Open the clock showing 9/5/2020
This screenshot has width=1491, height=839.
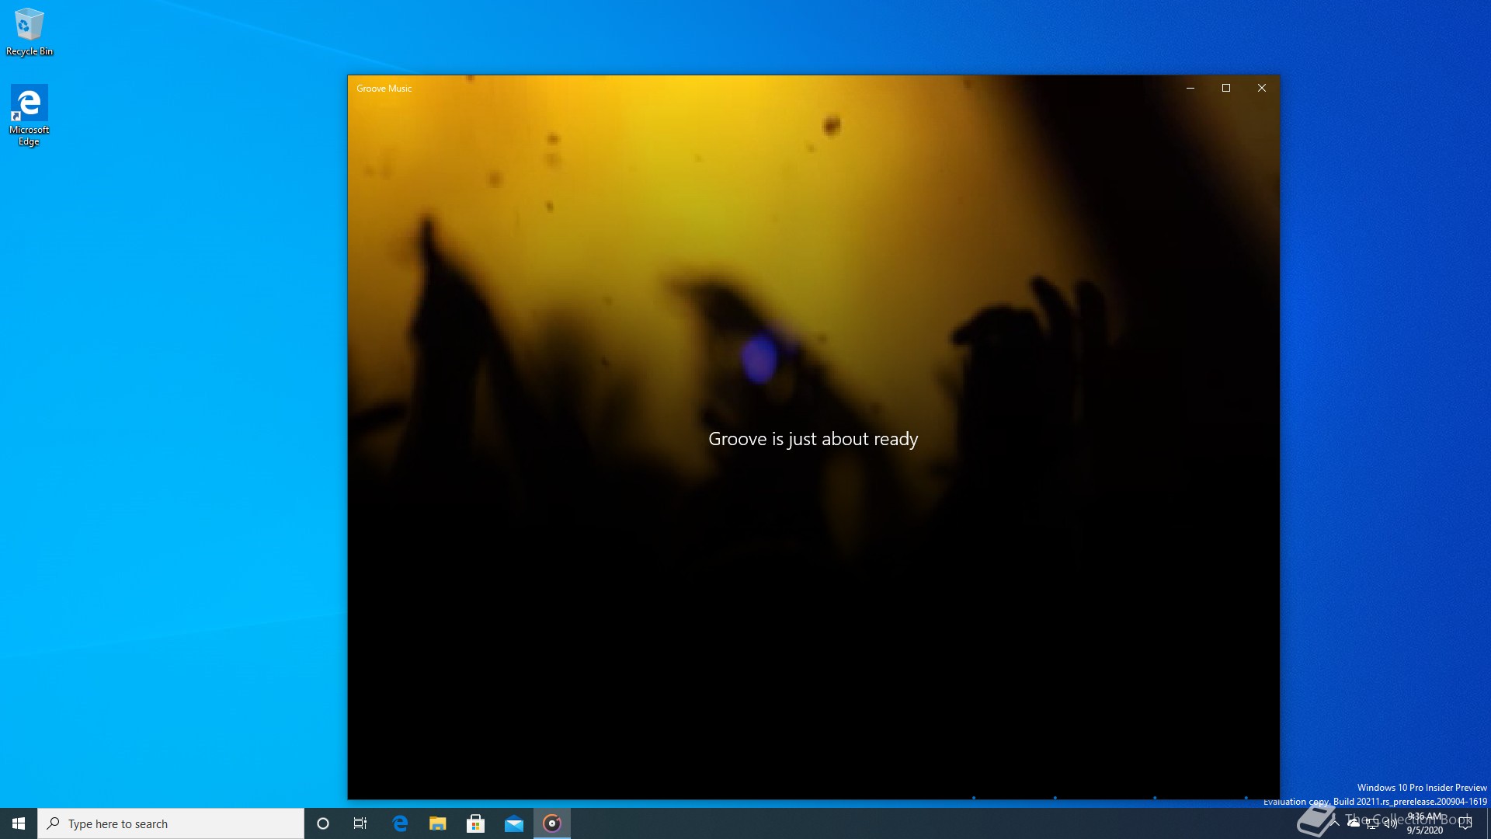1425,823
